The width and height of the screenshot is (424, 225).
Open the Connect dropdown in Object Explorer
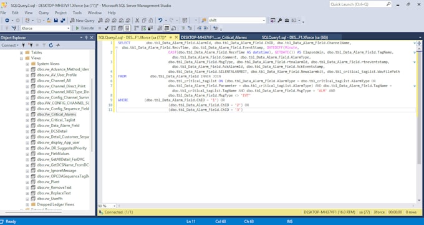coord(10,45)
